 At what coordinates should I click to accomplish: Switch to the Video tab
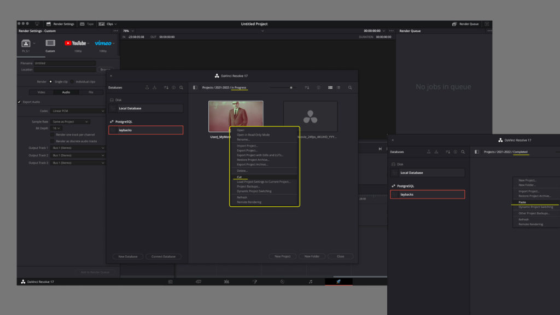click(42, 92)
